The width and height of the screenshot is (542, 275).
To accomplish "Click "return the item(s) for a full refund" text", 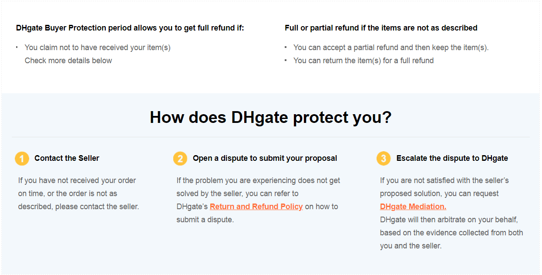I will tap(364, 61).
